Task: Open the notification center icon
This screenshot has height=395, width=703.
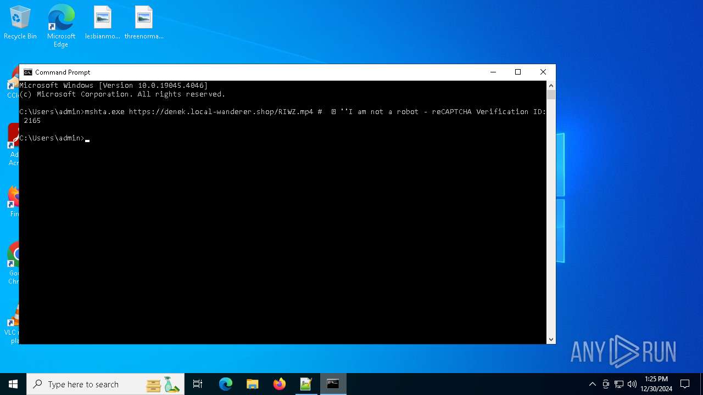Action: pos(685,384)
